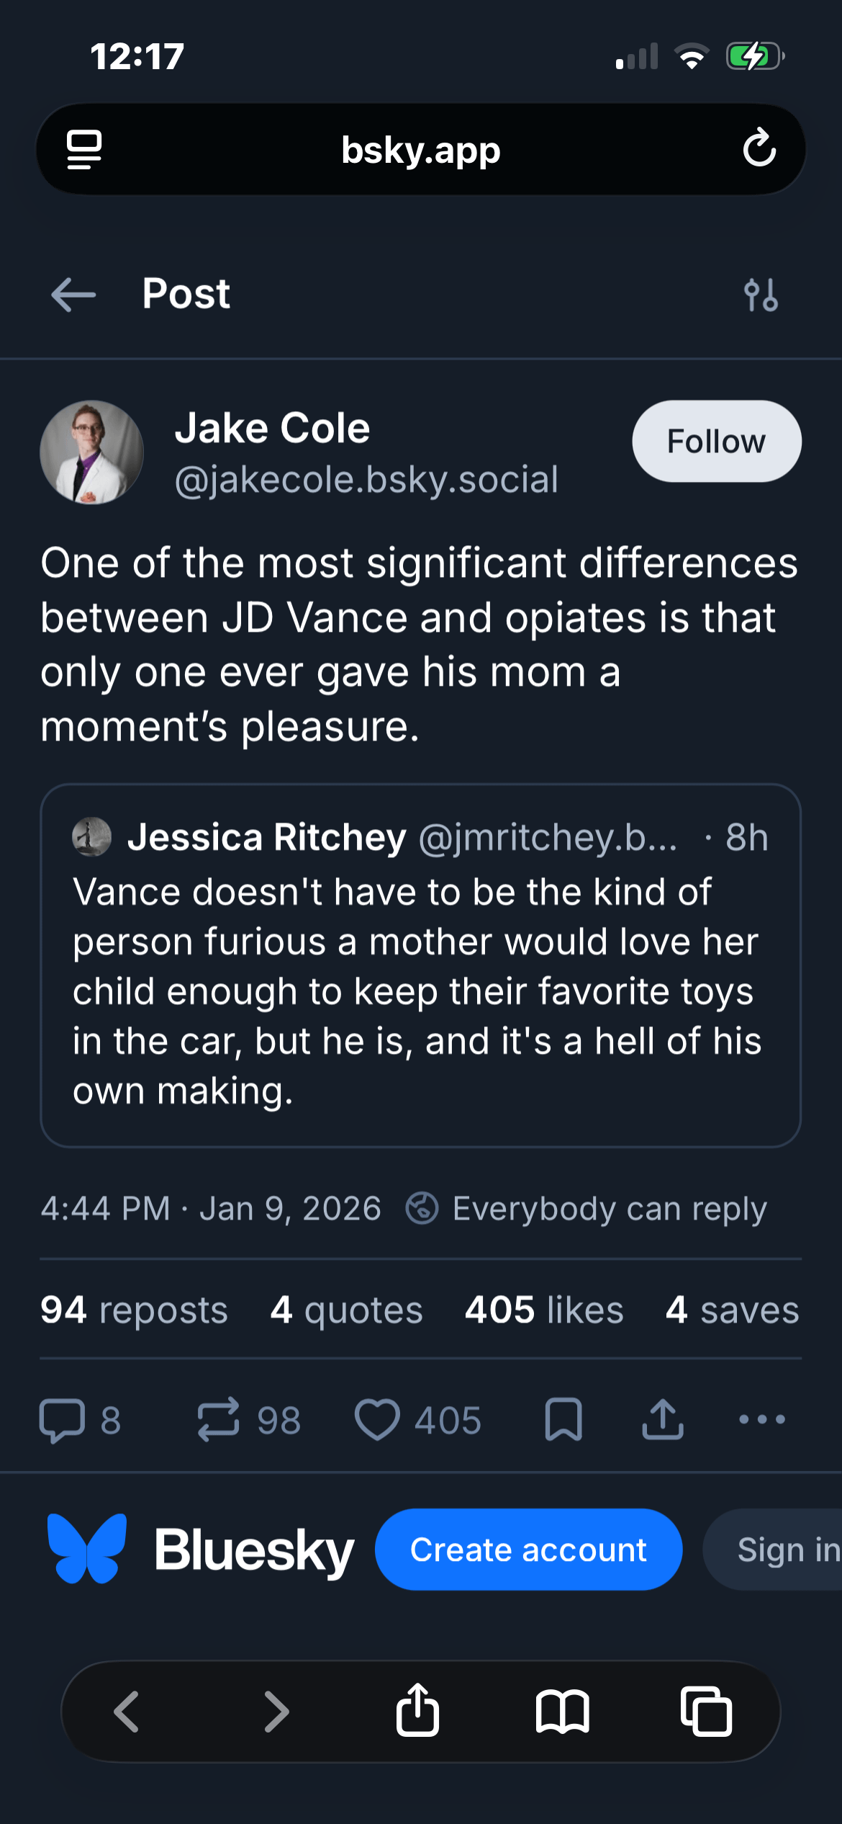This screenshot has height=1824, width=842.
Task: Reply to the post via comment icon
Action: tap(63, 1420)
